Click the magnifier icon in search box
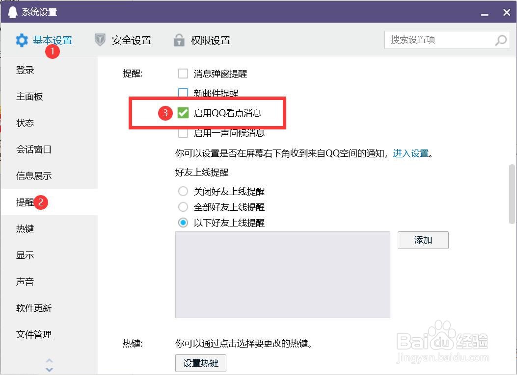This screenshot has width=517, height=375. [x=500, y=40]
